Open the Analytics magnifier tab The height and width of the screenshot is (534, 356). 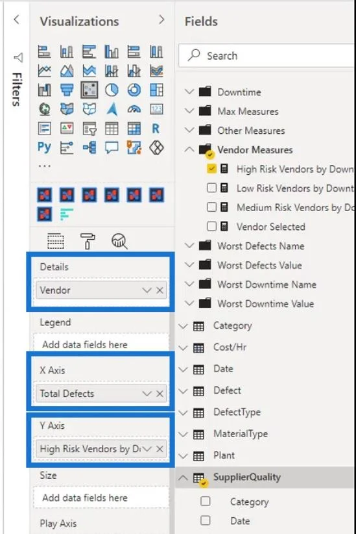119,241
